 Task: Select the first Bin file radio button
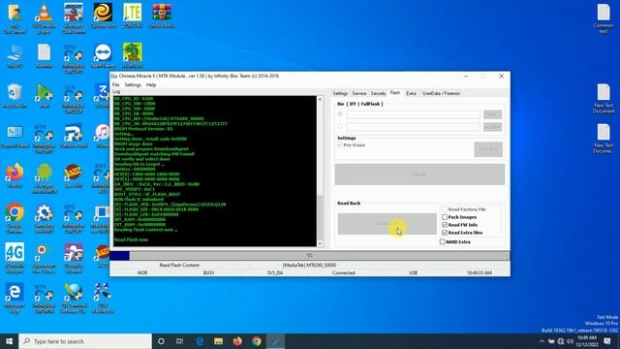(x=340, y=114)
